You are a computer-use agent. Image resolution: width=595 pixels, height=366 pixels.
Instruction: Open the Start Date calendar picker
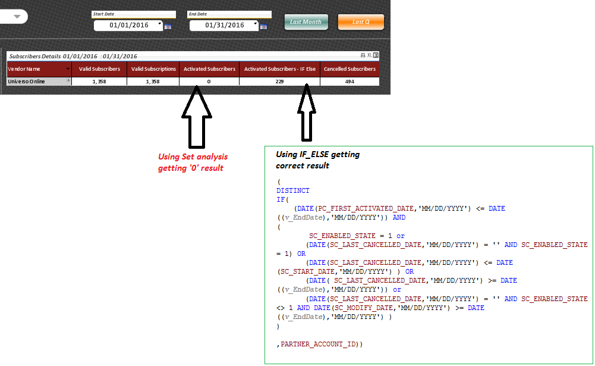[x=168, y=27]
